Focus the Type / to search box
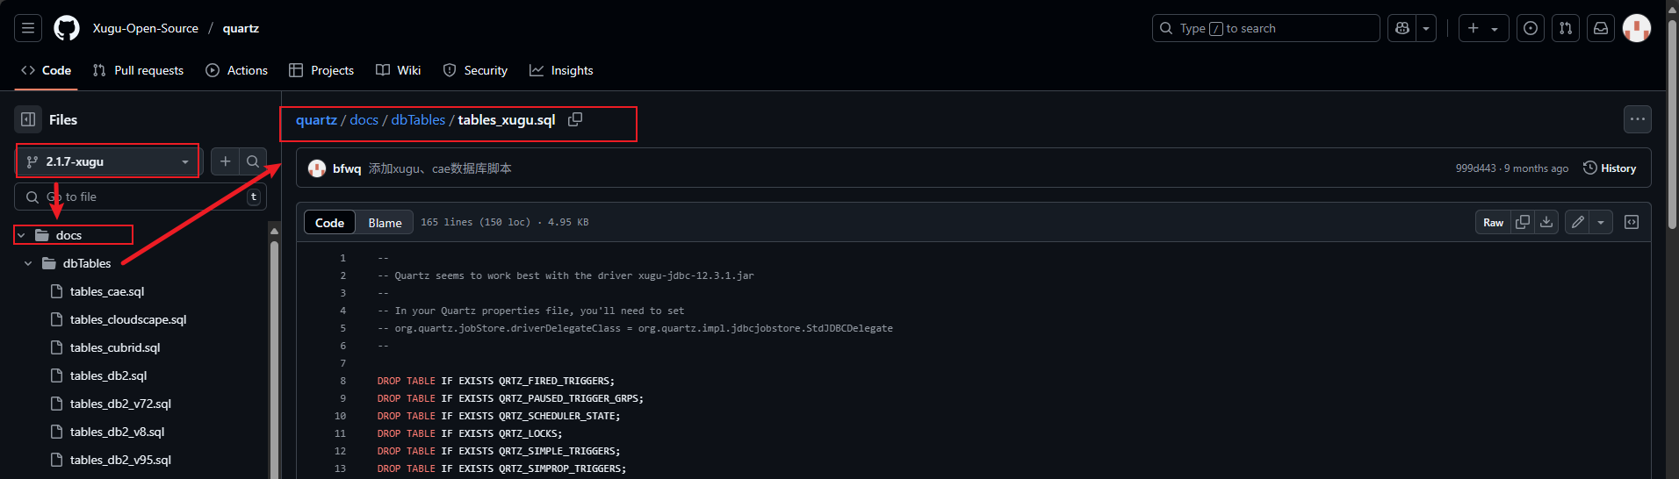This screenshot has width=1679, height=479. click(1265, 28)
